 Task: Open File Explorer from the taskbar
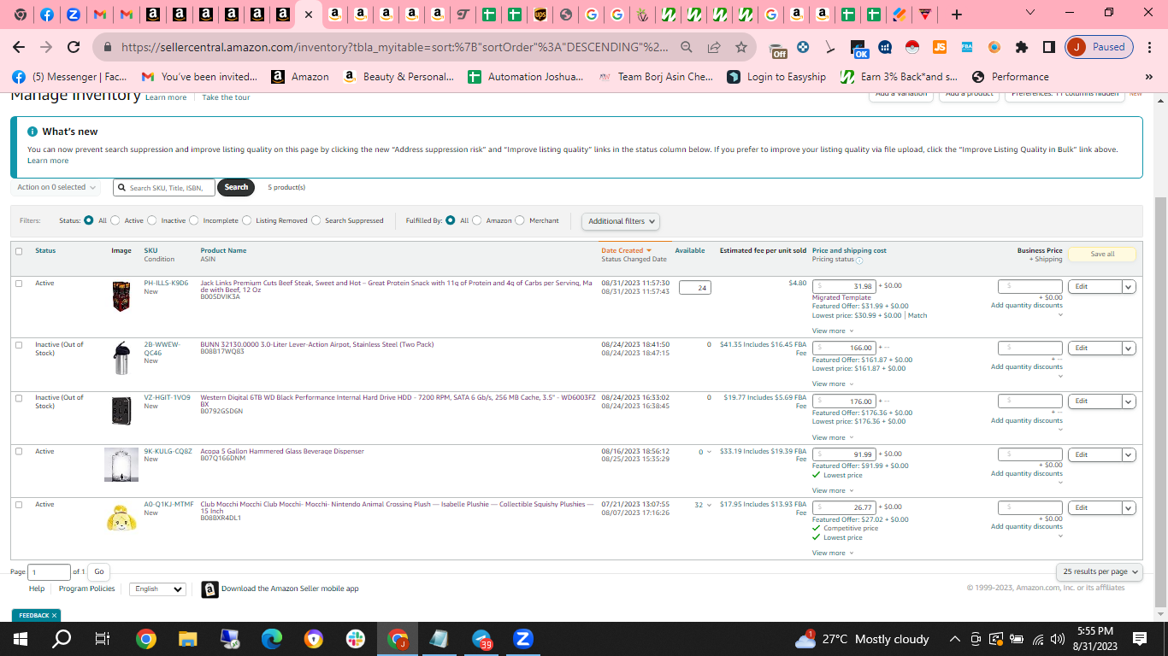click(x=188, y=639)
